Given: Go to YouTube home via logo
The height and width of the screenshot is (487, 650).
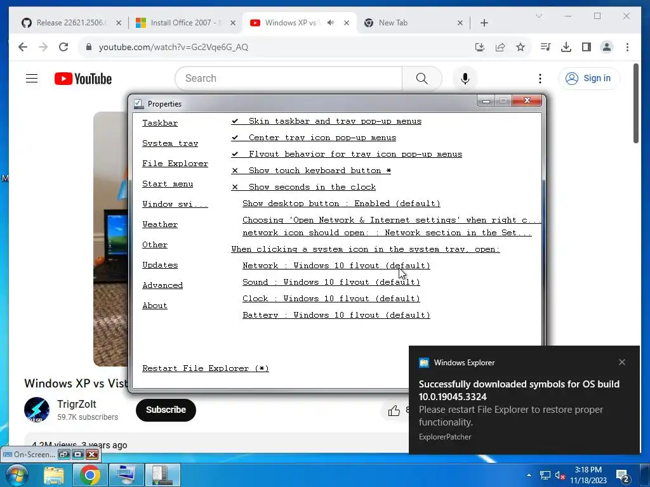Looking at the screenshot, I should click(x=83, y=79).
